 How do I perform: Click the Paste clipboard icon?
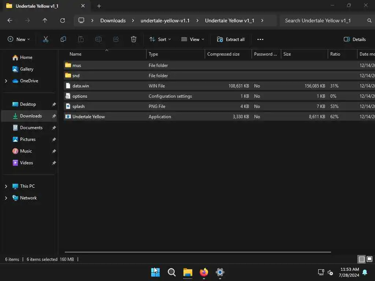click(81, 40)
